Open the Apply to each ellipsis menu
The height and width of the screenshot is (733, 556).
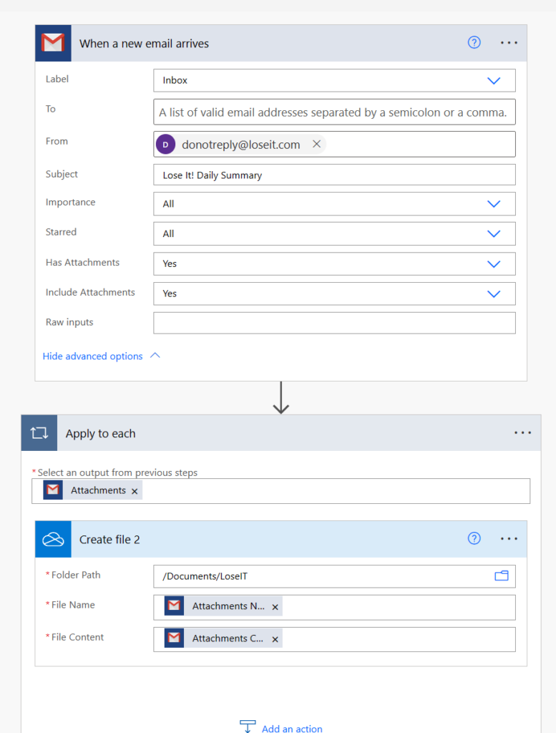click(x=522, y=433)
